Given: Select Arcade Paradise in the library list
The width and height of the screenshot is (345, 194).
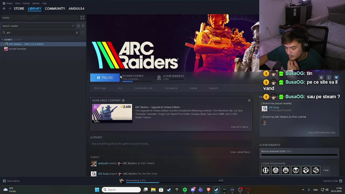Looking at the screenshot, I should 43,49.
